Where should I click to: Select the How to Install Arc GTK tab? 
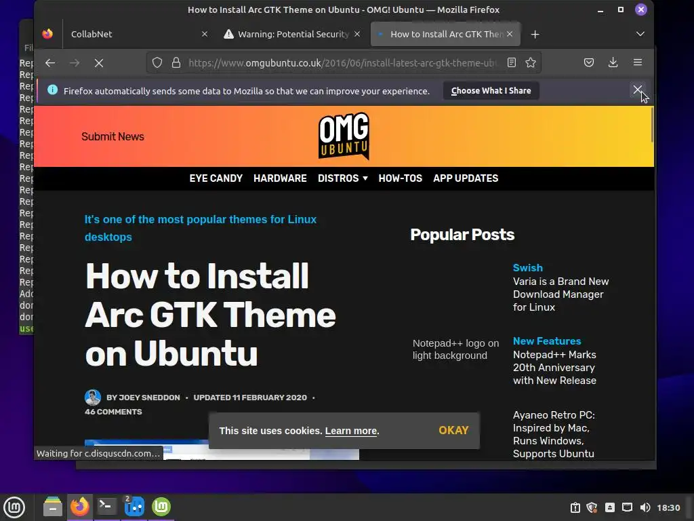446,34
